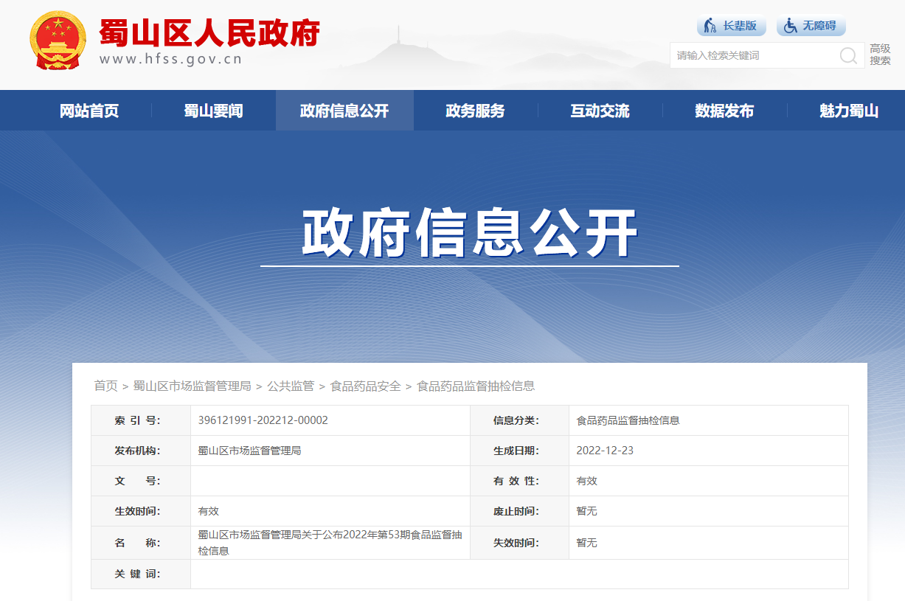Viewport: 905px width, 601px height.
Task: Open the 蜀山要闻 news section
Action: [215, 110]
